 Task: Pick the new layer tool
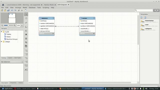click(26, 27)
